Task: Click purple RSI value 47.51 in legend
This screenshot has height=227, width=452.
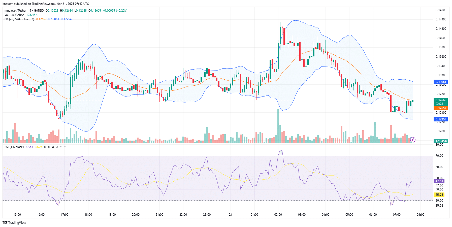Action: pos(29,147)
